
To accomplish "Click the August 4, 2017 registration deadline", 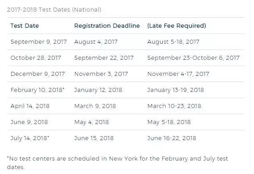I will point(96,42).
